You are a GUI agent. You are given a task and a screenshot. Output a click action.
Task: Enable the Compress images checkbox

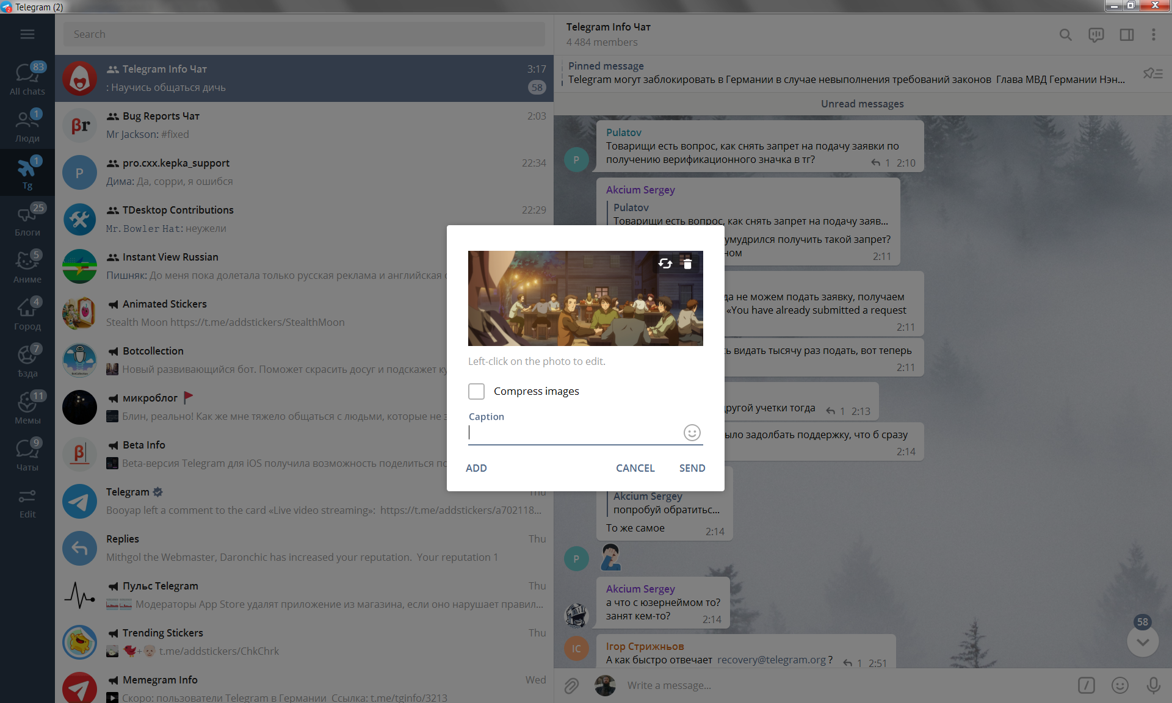coord(476,391)
